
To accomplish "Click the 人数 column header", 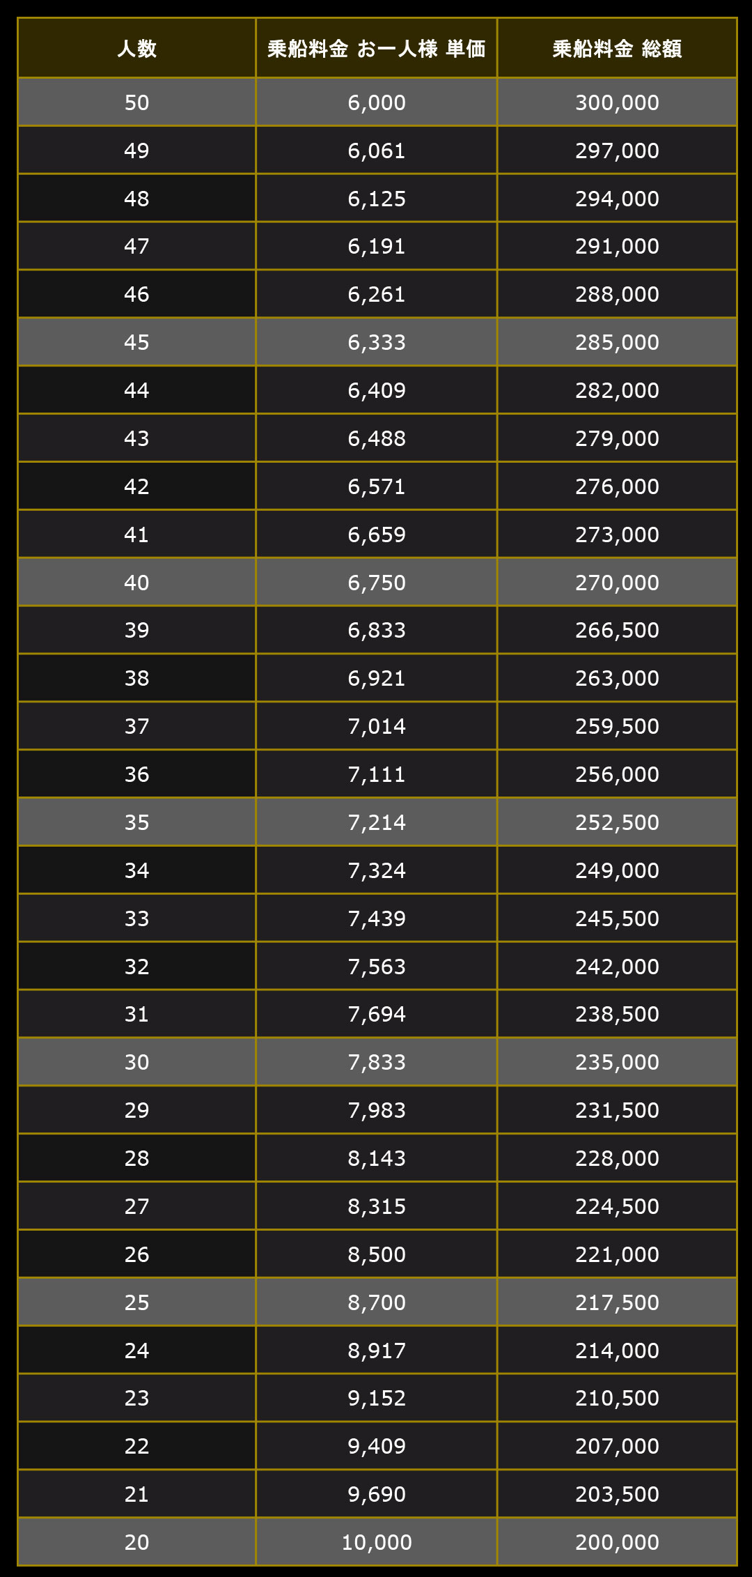I will coord(136,48).
